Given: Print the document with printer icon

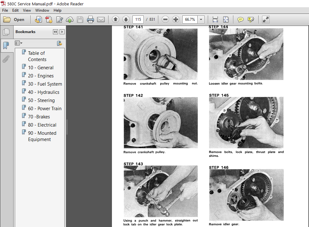Looking at the screenshot, I should pos(90,20).
